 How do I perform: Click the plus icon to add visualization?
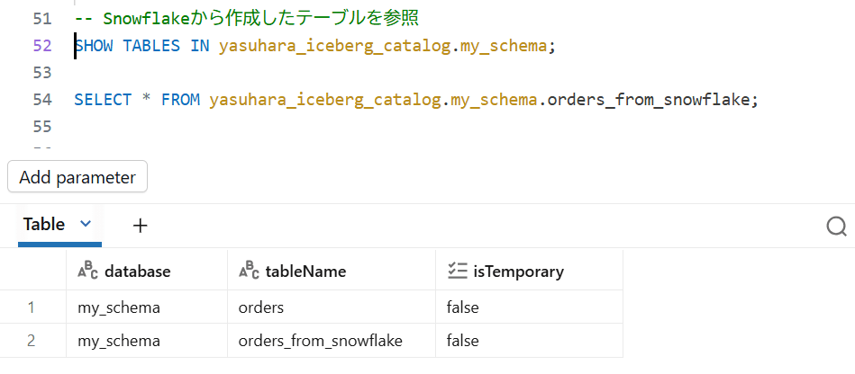[140, 226]
